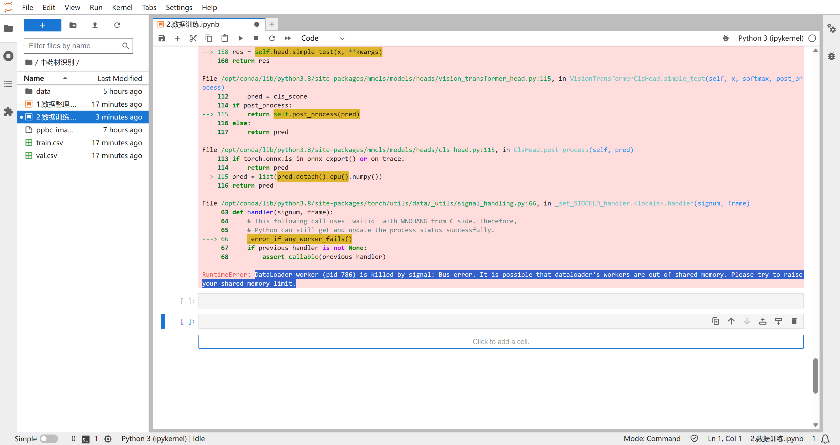Viewport: 840px width, 445px height.
Task: Go to root folder breadcrumb icon
Action: tap(29, 62)
